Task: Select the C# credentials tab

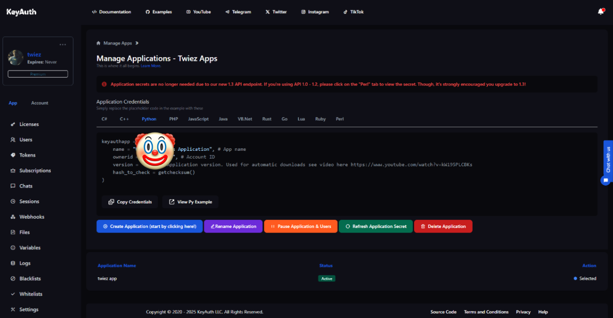Action: pos(105,119)
